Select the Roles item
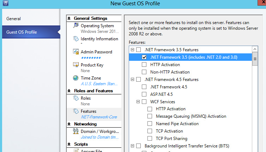The height and width of the screenshot is (152, 266). click(94, 101)
